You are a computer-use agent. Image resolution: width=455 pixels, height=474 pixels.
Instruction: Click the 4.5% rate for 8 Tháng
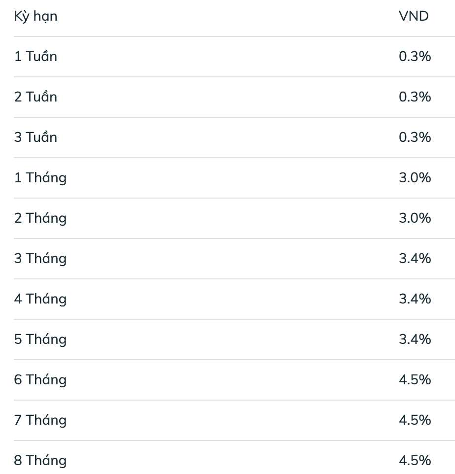(x=415, y=461)
